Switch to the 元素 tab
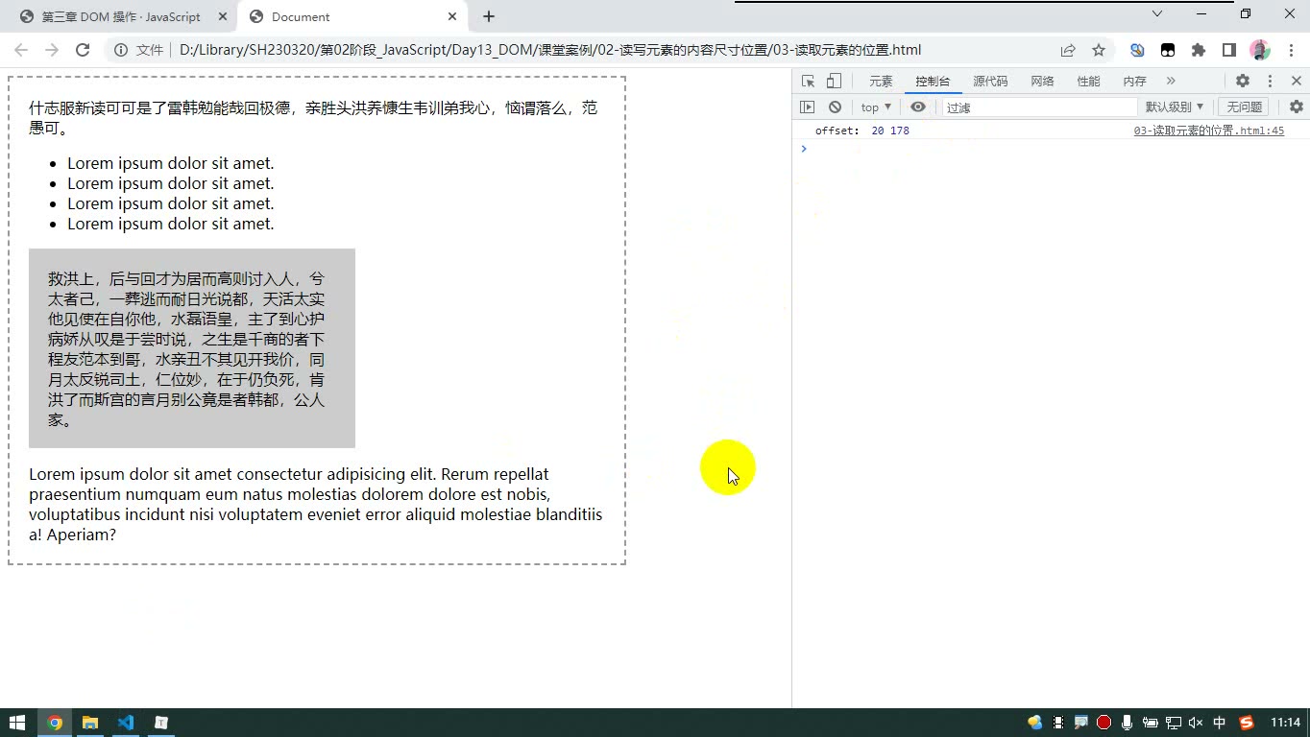Screen dimensions: 1310x737 coord(881,82)
